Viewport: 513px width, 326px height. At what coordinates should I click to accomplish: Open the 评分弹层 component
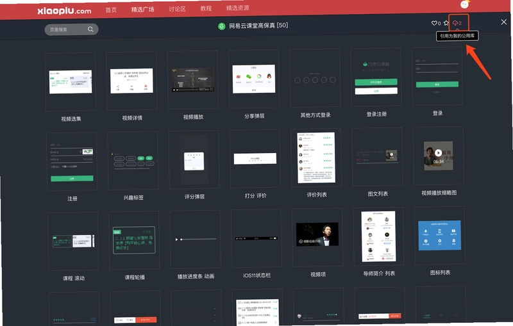194,159
